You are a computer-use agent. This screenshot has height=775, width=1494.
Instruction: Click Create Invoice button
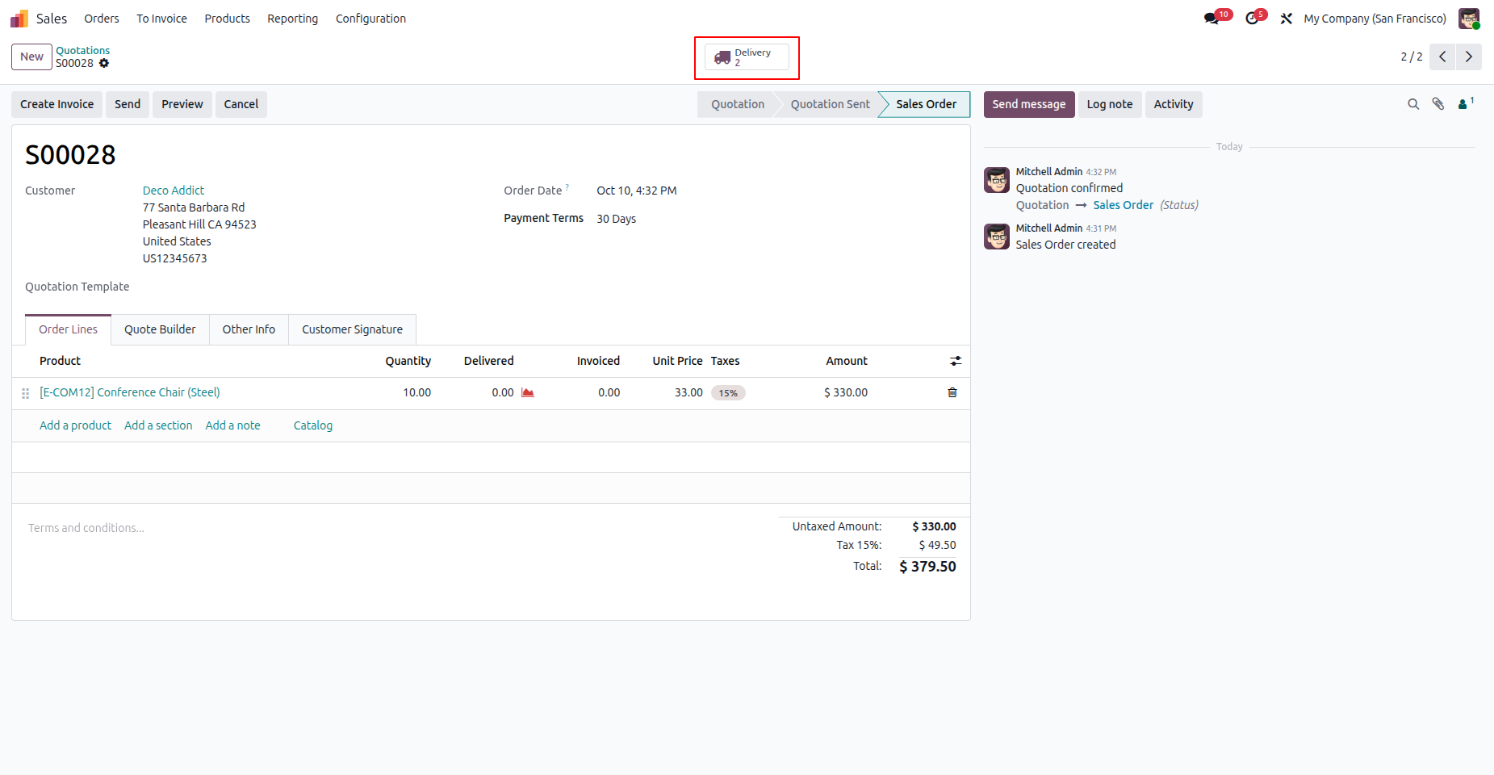click(56, 104)
